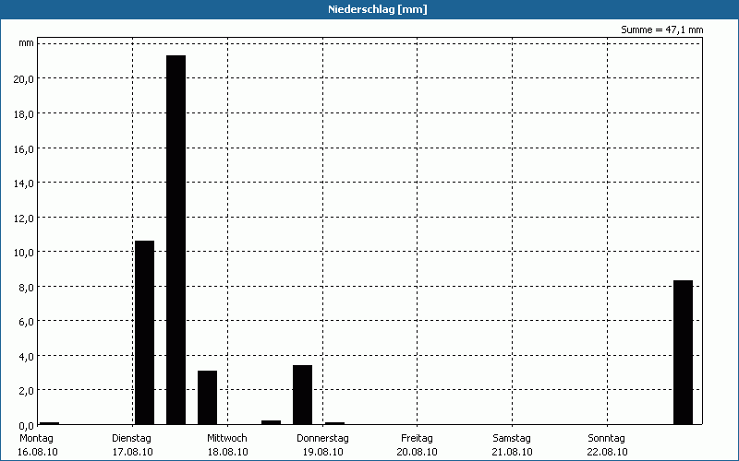Click the 3.1 mm bar before Mittwoch

tap(207, 397)
